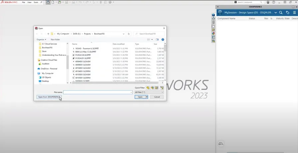
Task: Sort by the Component Name column header
Action: (226, 19)
